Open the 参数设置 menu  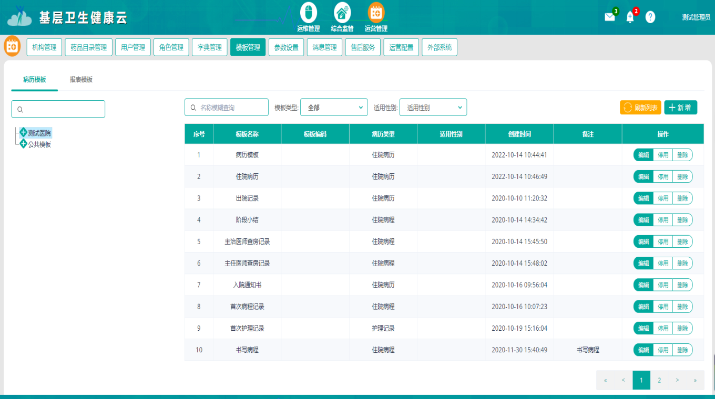tap(287, 47)
